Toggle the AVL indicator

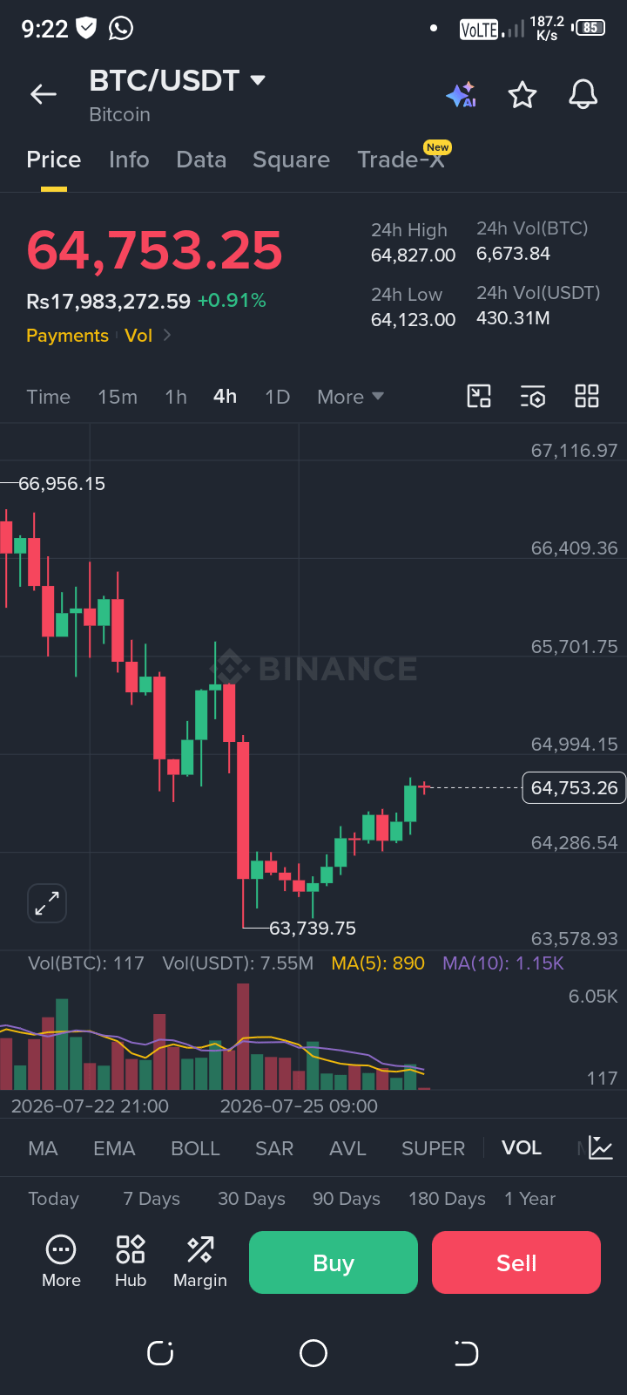click(x=347, y=1148)
